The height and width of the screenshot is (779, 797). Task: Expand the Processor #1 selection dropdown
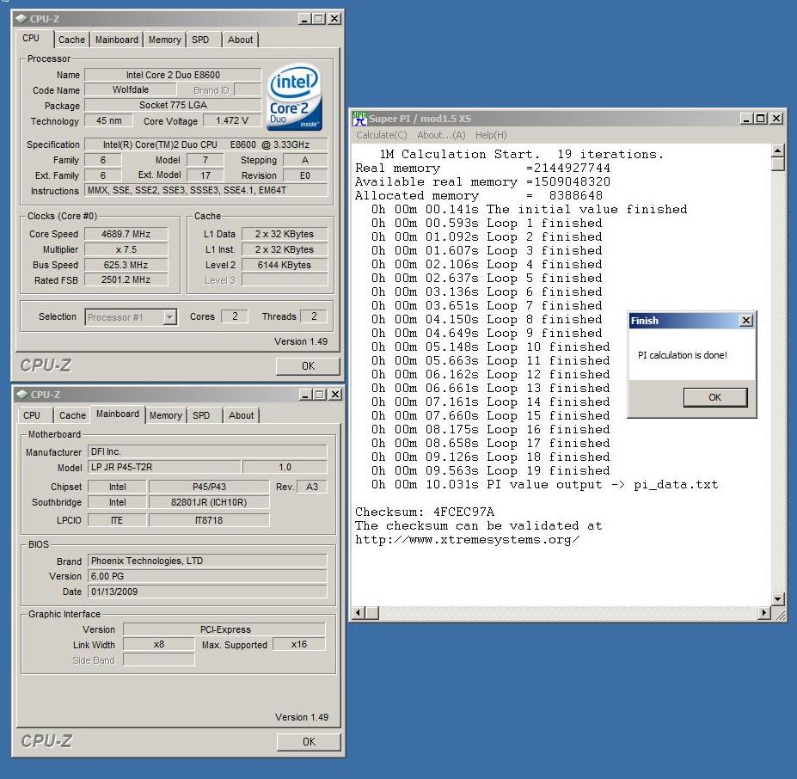coord(169,317)
